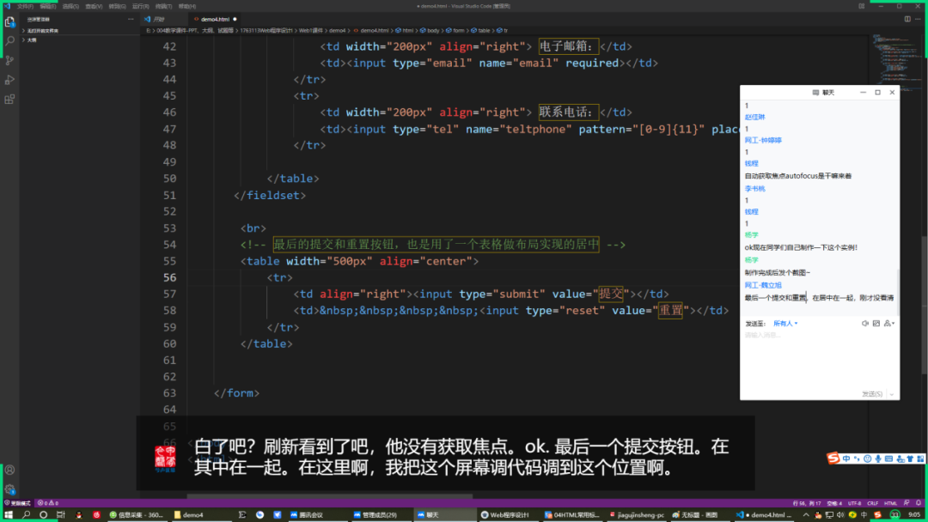The width and height of the screenshot is (928, 522).
Task: Open dropdown arrow next to 发送 button
Action: click(x=893, y=394)
